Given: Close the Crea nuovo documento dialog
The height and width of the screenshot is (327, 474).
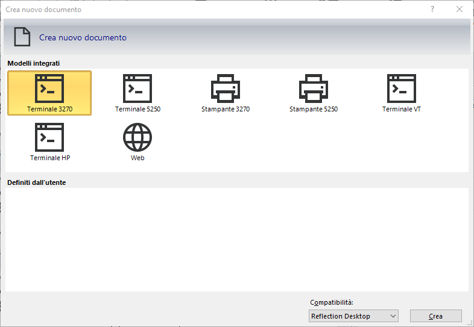Looking at the screenshot, I should pos(460,9).
